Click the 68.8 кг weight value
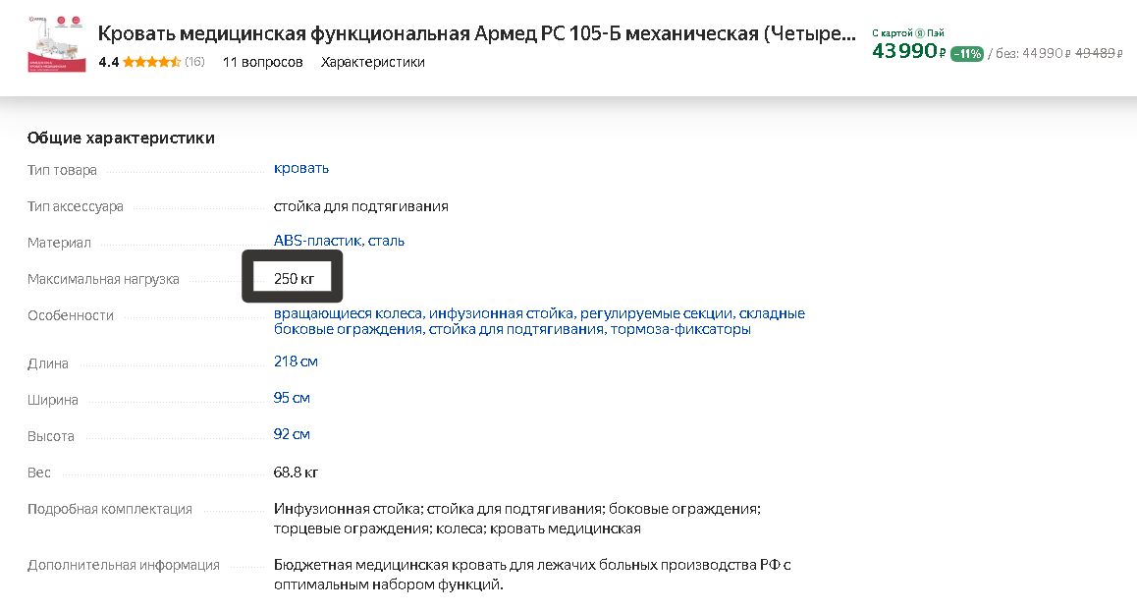The width and height of the screenshot is (1137, 612). point(296,473)
